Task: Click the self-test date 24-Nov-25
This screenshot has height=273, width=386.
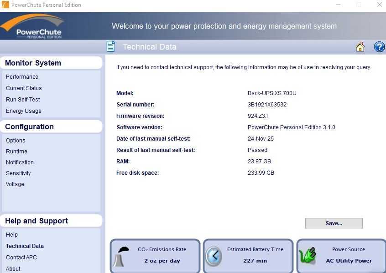Action: tap(261, 139)
